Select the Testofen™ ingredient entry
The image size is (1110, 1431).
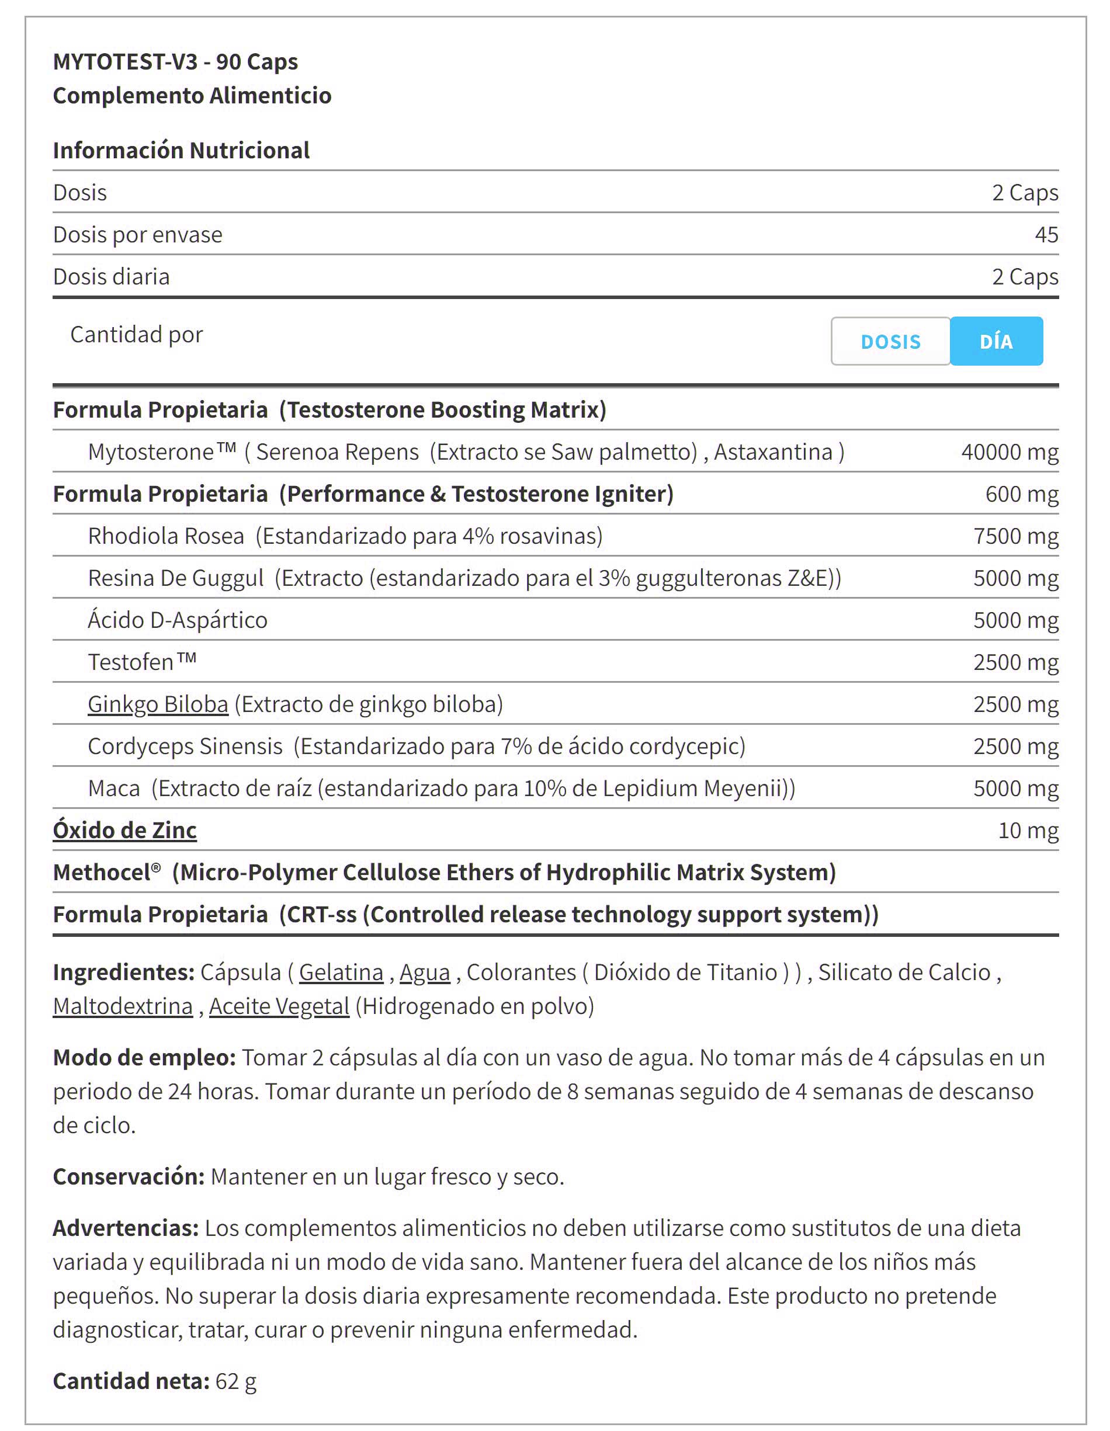tap(556, 661)
